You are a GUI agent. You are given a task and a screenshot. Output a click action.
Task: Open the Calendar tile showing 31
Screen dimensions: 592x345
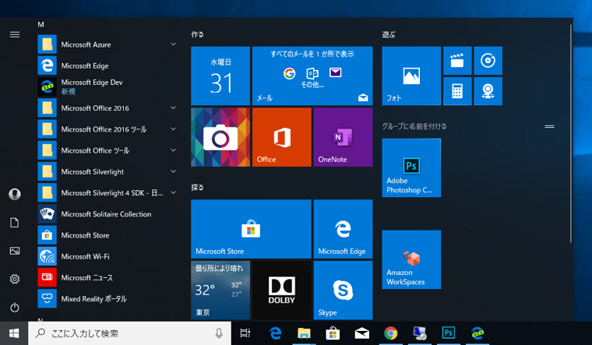click(220, 76)
